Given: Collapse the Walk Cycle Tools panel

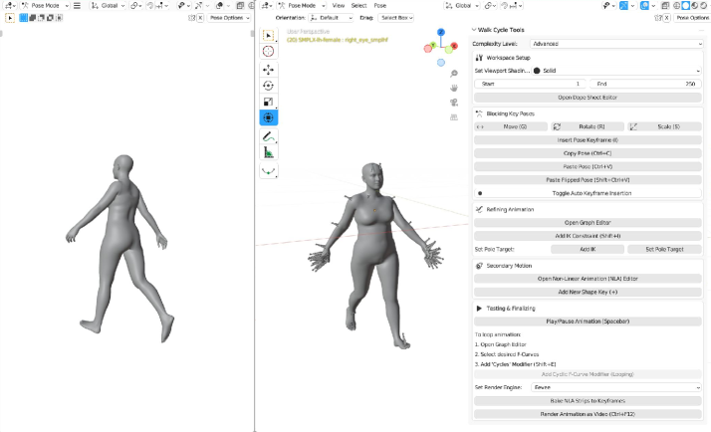Looking at the screenshot, I should point(475,29).
